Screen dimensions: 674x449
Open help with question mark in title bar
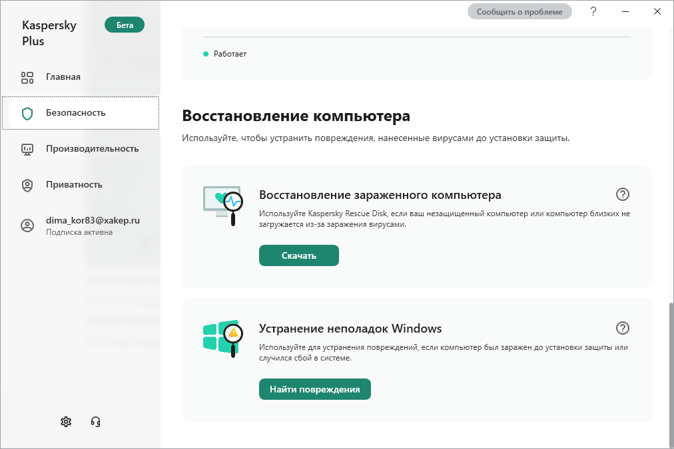(x=593, y=11)
